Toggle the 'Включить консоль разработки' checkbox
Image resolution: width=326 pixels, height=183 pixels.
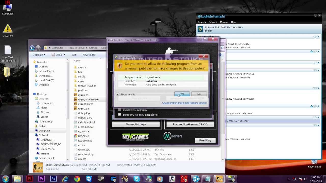[119, 115]
